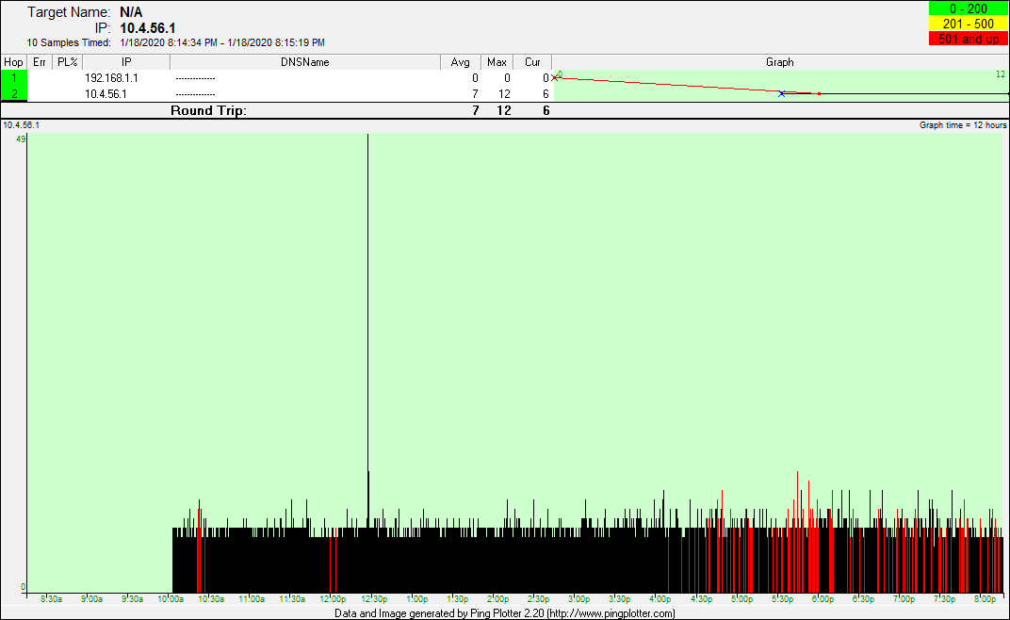Click the 10:00a label on time axis
Image resolution: width=1010 pixels, height=620 pixels.
tap(171, 599)
